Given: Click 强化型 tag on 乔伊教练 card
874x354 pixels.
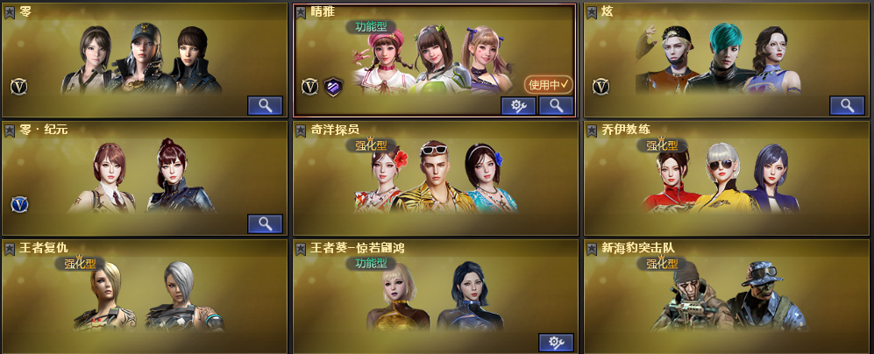Looking at the screenshot, I should pyautogui.click(x=662, y=145).
